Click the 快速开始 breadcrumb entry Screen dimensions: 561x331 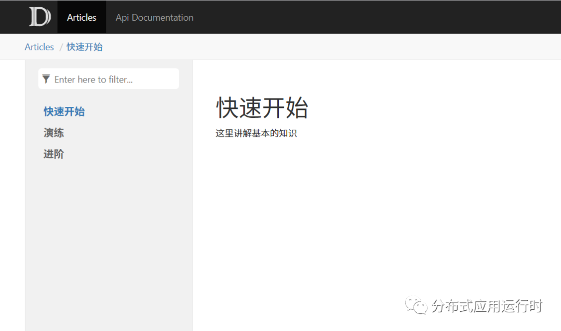coord(84,47)
